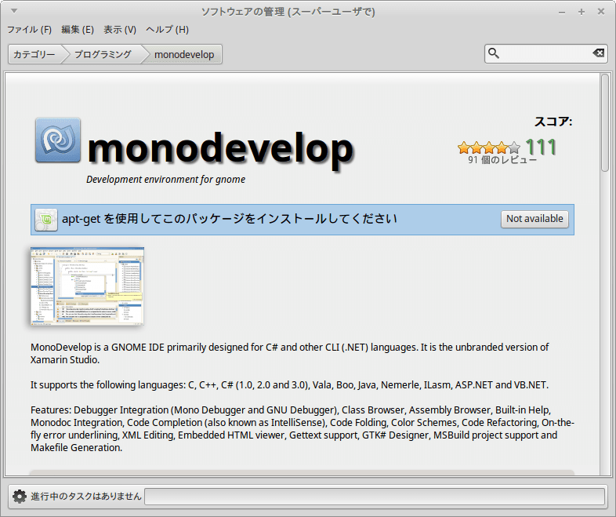This screenshot has width=616, height=517.
Task: Click the Not available button
Action: (534, 219)
